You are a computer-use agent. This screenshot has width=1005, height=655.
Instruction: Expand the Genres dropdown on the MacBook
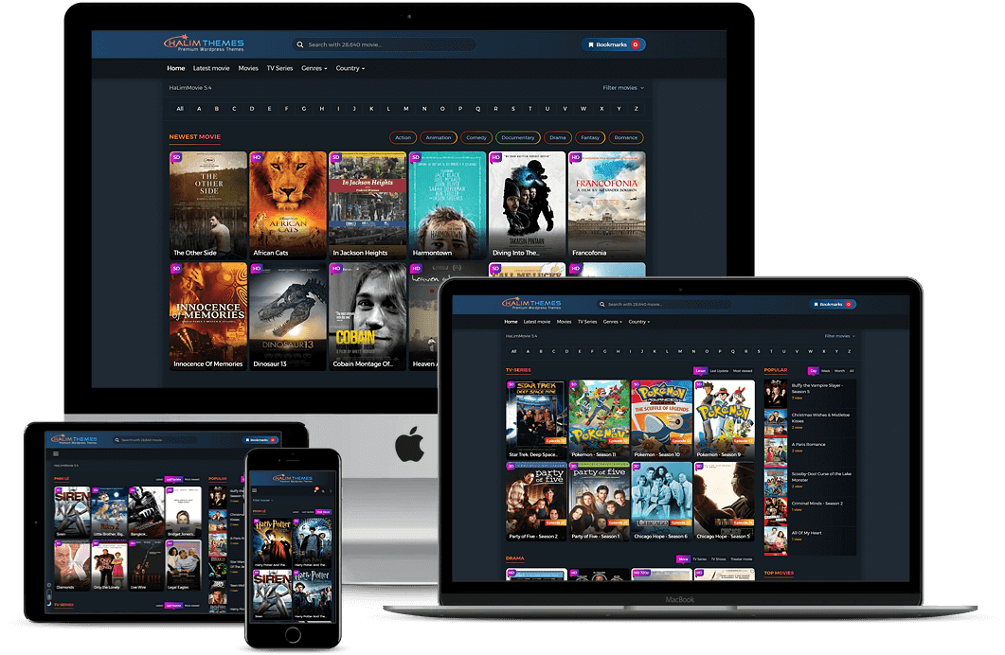[612, 322]
